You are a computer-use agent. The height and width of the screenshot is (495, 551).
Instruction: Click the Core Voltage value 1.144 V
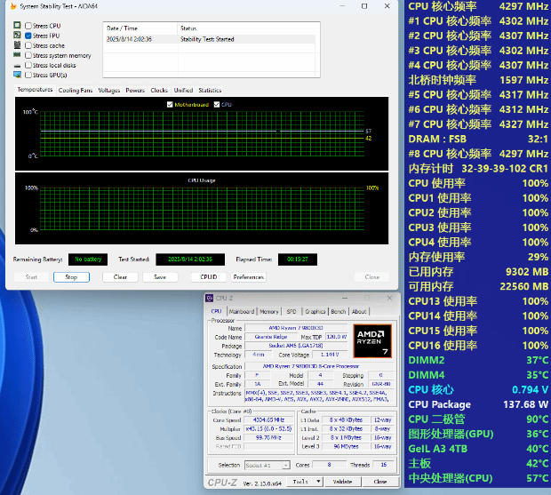click(329, 355)
